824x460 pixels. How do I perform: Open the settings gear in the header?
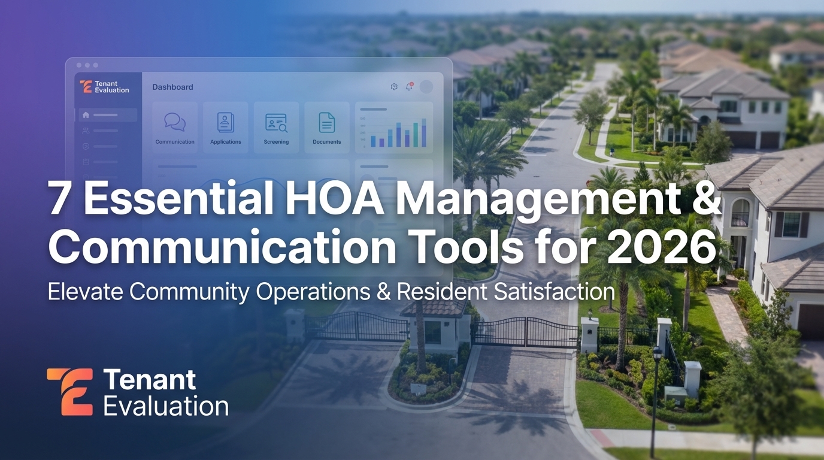tap(394, 86)
